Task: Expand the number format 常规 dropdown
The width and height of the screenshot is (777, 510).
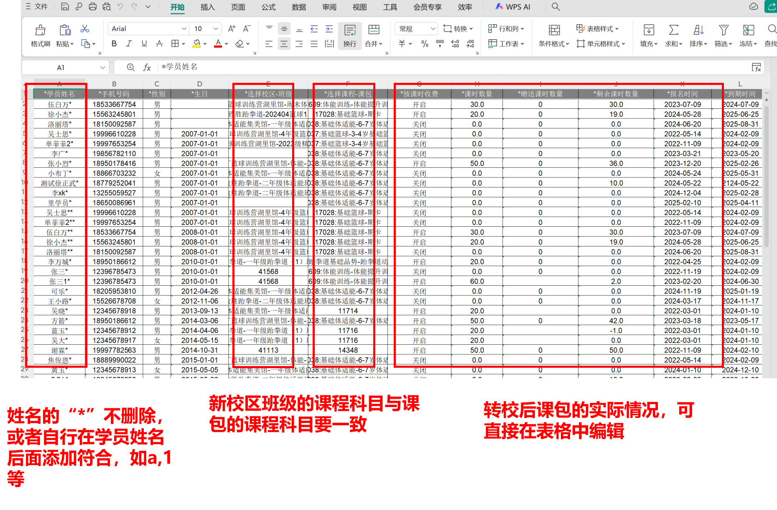Action: [433, 28]
